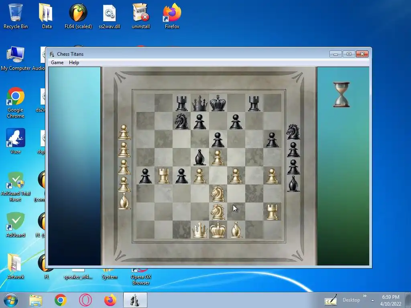Select the white pawn on e5
Viewport: 411px width, 308px height.
click(218, 158)
